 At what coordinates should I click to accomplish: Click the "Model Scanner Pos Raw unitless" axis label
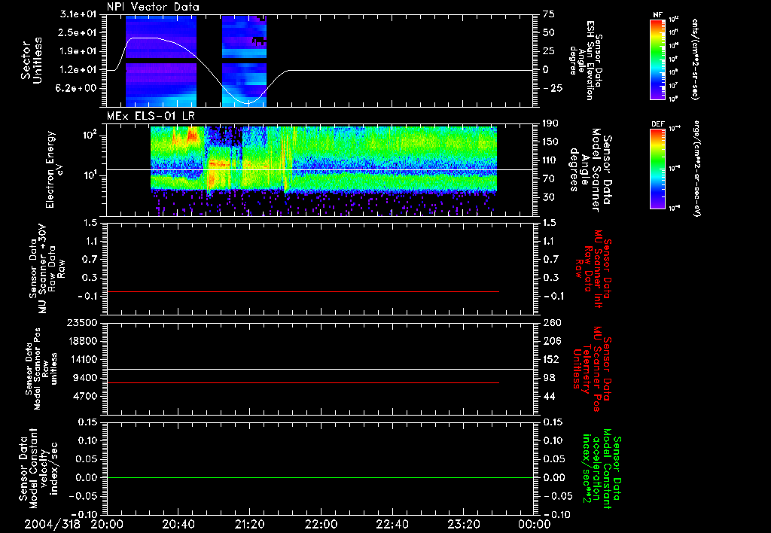click(x=41, y=369)
